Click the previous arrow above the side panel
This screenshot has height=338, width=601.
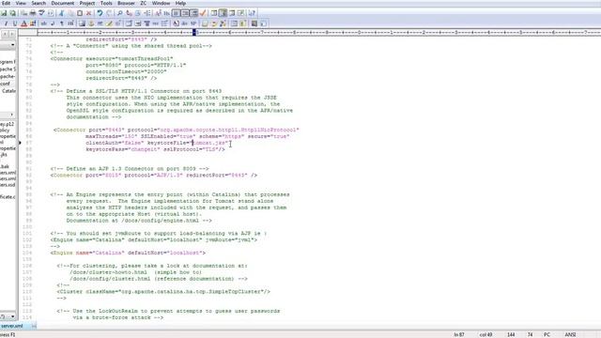pyautogui.click(x=5, y=34)
